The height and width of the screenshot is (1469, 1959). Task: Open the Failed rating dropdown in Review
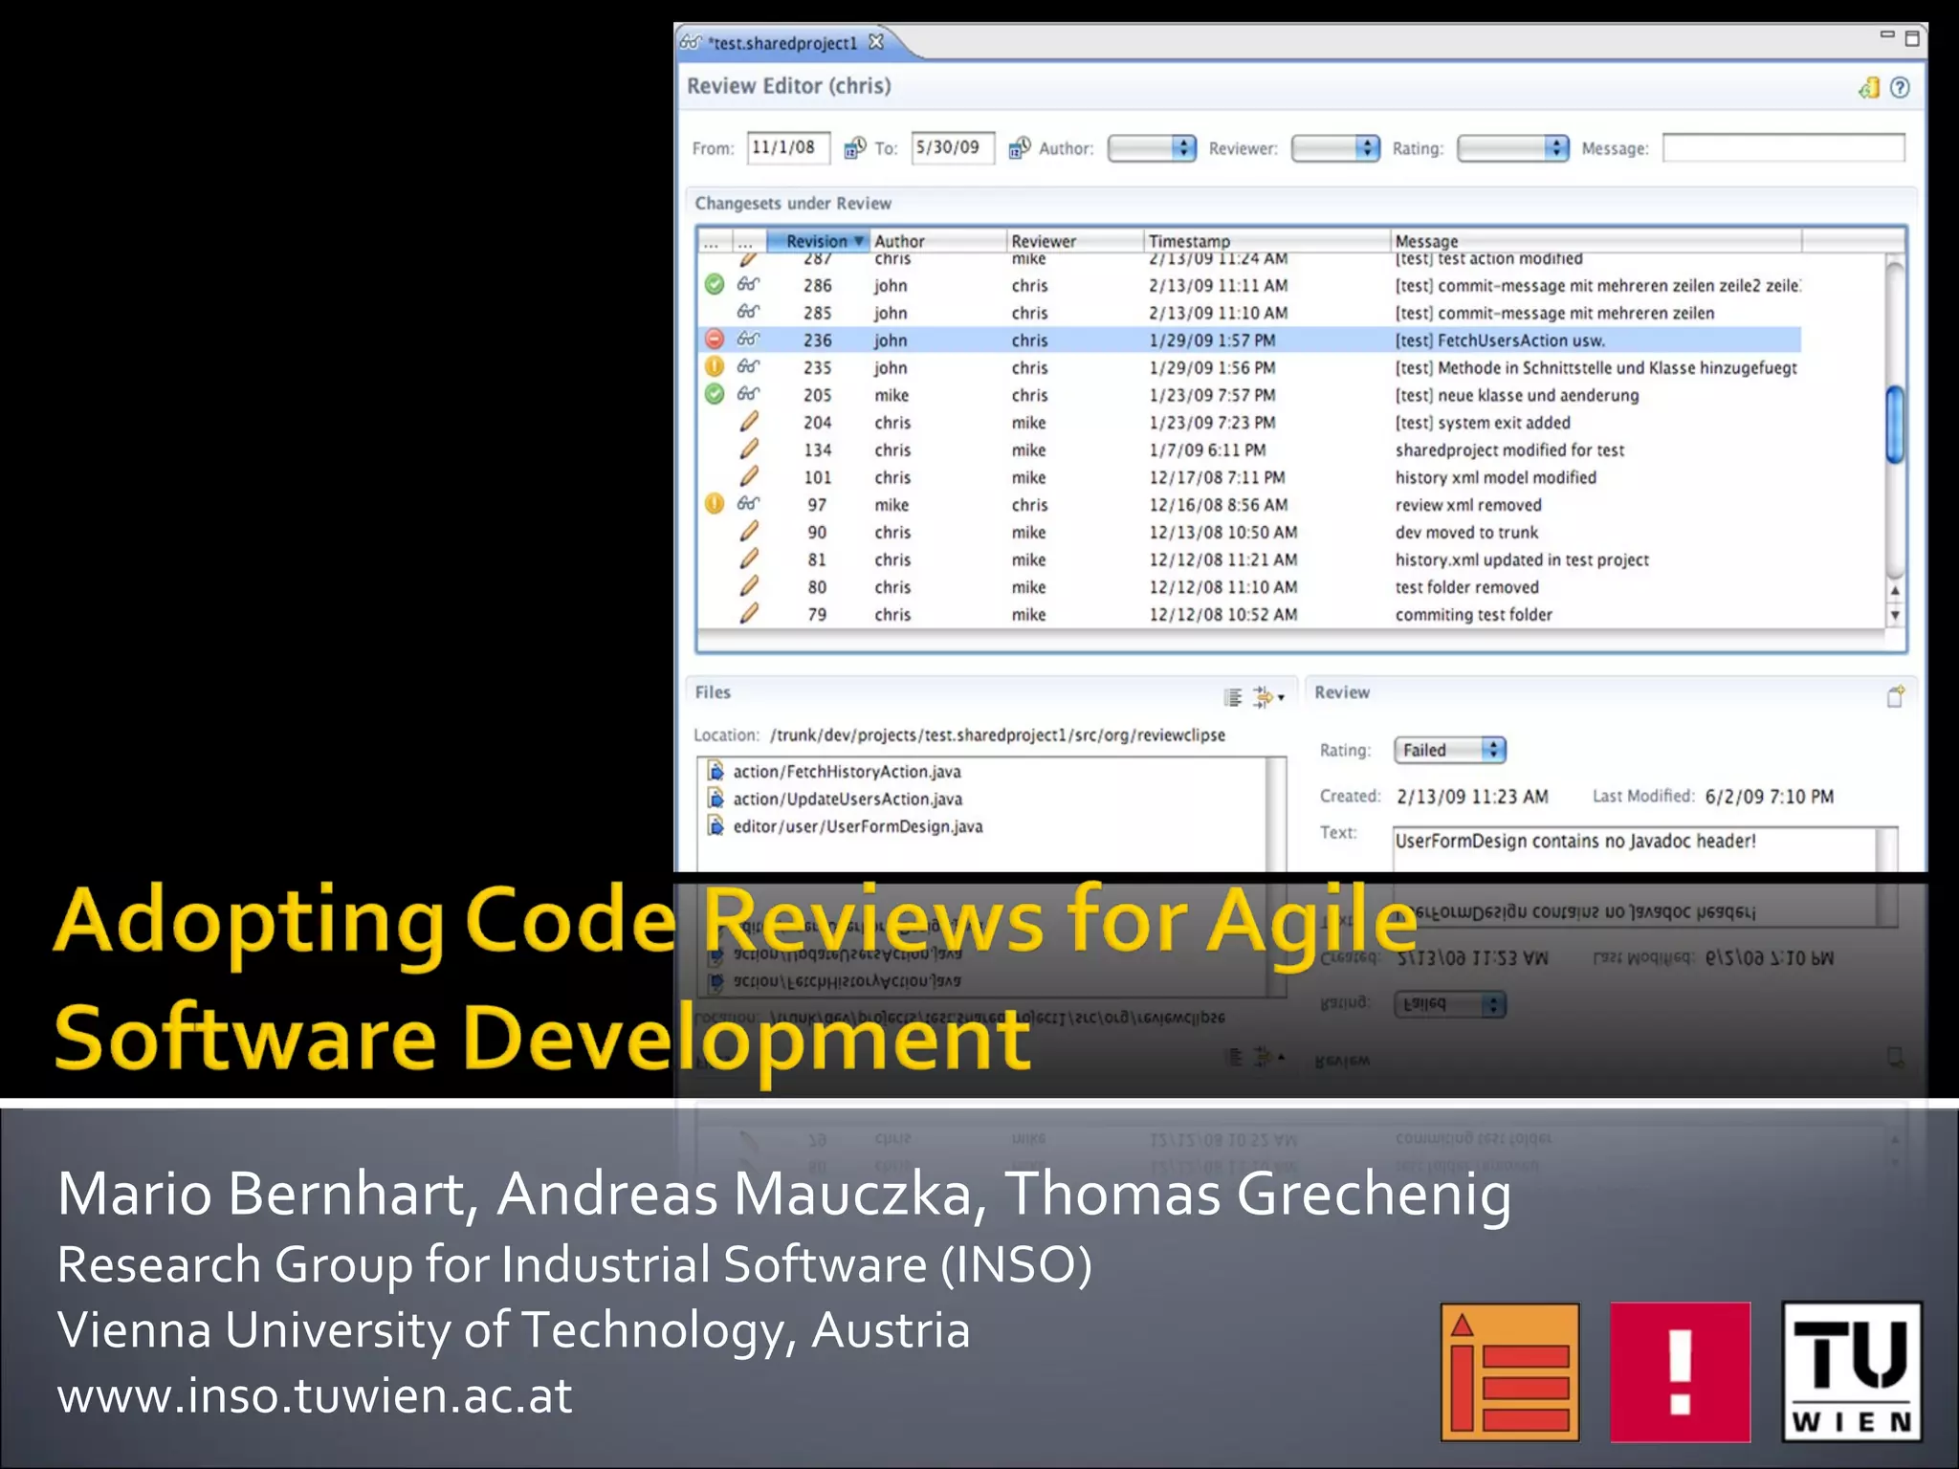click(1449, 750)
